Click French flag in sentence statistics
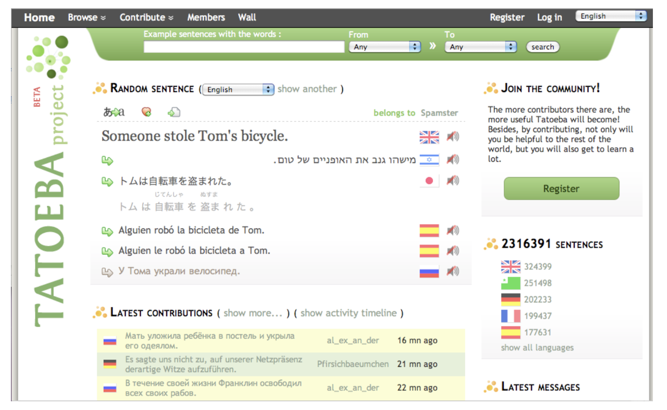Image resolution: width=667 pixels, height=410 pixels. click(x=511, y=316)
